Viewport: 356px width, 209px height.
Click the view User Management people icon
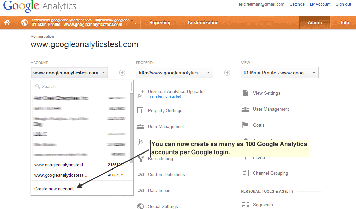point(245,109)
